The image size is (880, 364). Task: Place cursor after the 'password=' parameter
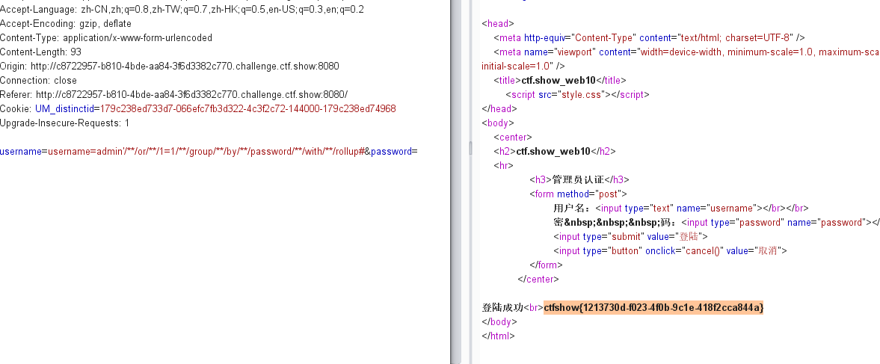coord(418,152)
